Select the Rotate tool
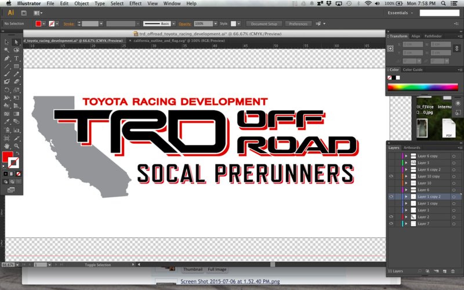The height and width of the screenshot is (290, 464). pos(6,90)
